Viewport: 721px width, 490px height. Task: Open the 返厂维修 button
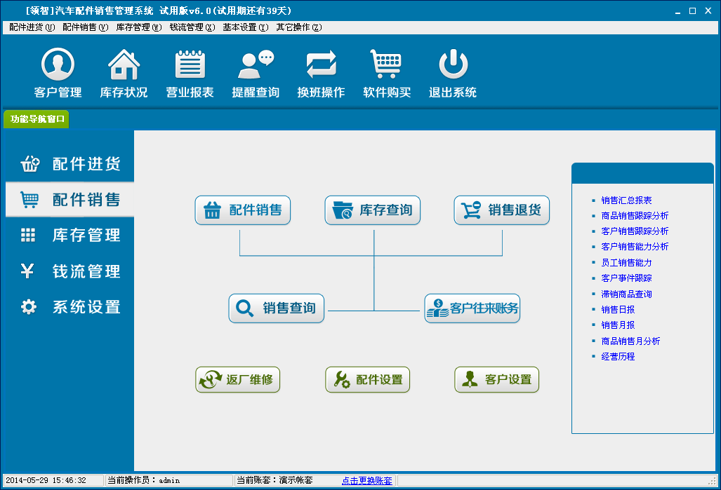coord(237,380)
